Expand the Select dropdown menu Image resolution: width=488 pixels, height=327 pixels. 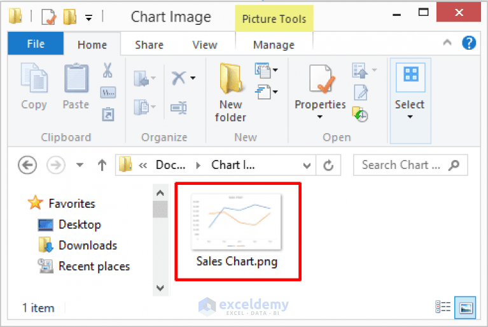coord(410,117)
